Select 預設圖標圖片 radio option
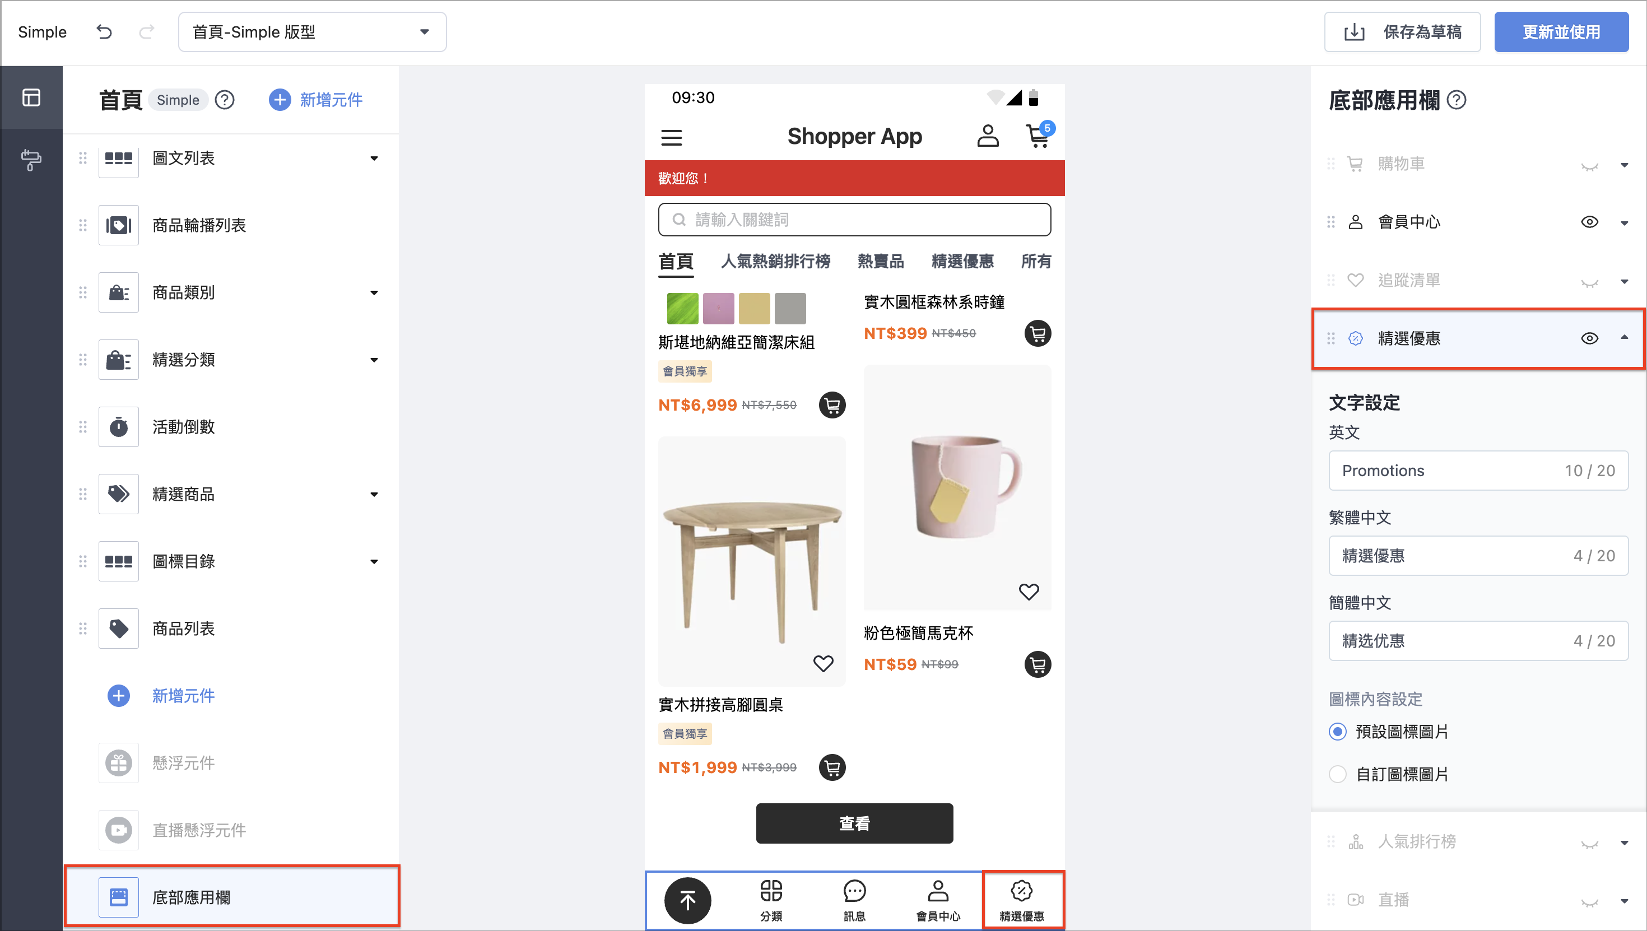1647x931 pixels. (1338, 732)
